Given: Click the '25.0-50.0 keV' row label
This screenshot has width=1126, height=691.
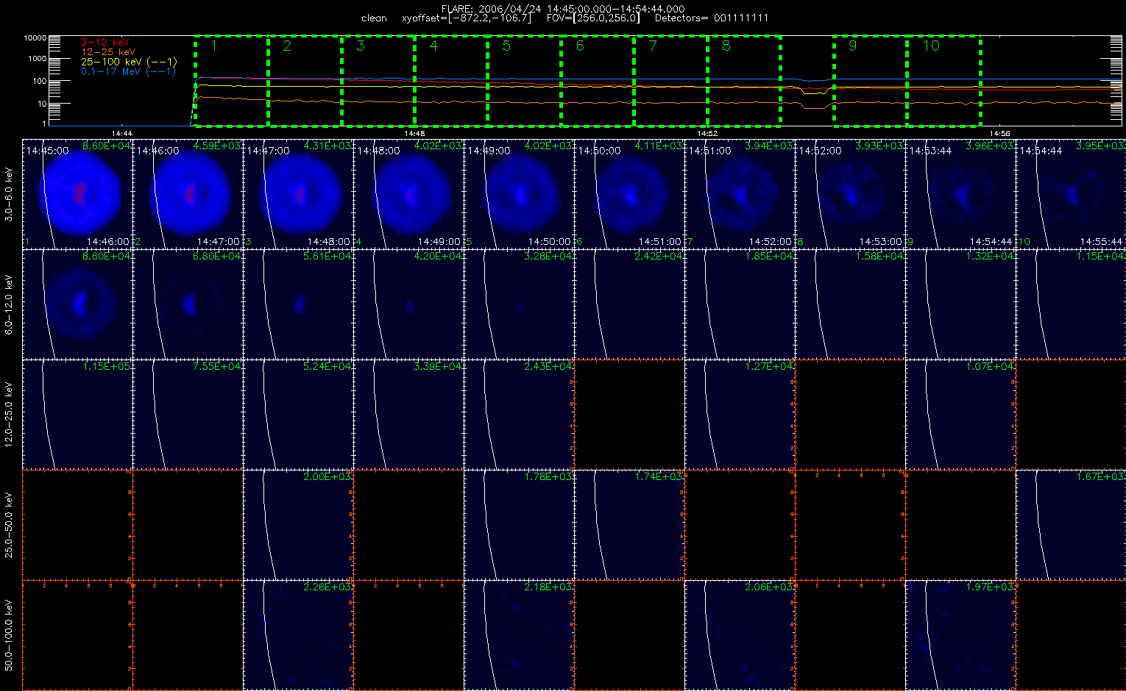Looking at the screenshot, I should click(x=10, y=525).
